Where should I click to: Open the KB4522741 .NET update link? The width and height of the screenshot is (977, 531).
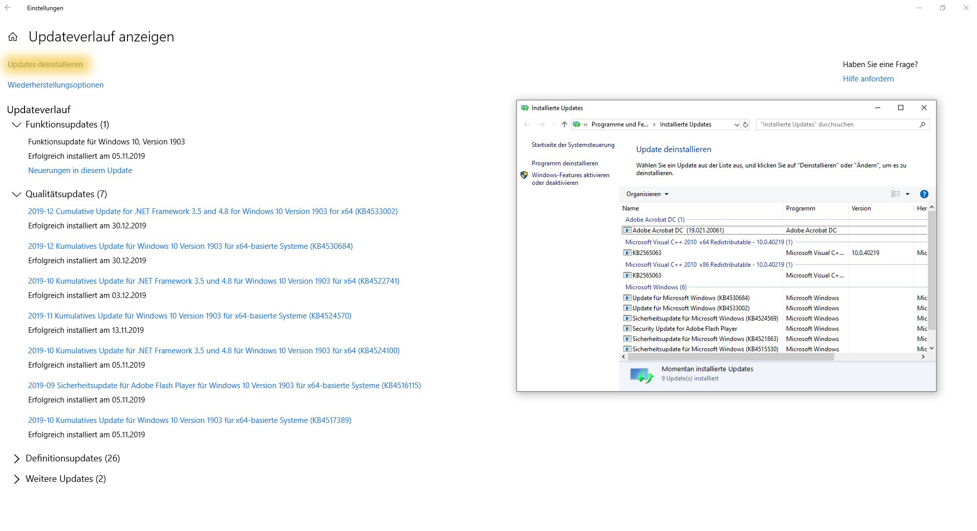coord(213,281)
